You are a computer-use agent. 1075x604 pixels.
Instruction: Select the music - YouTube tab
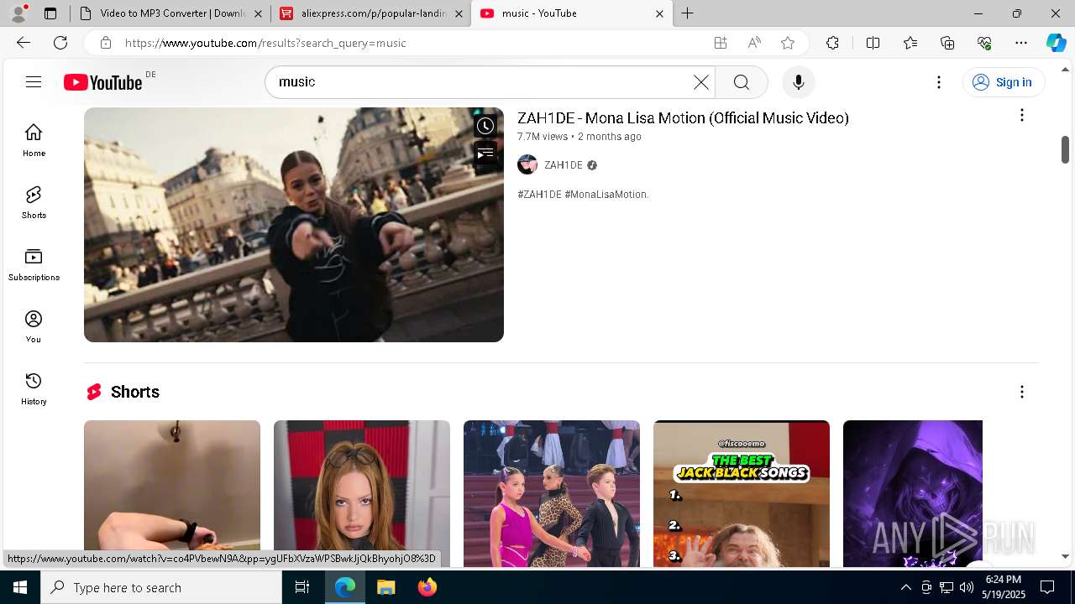pos(570,13)
